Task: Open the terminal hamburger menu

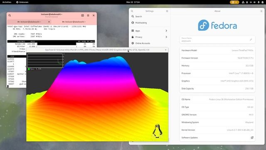Action: tap(88, 15)
